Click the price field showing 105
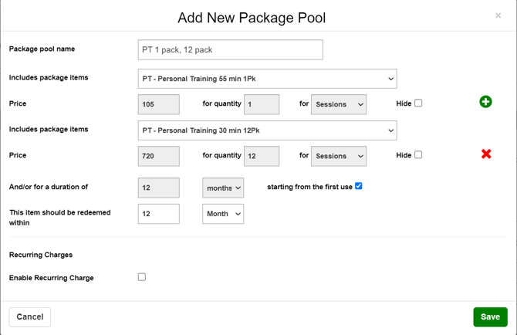Viewport: 517px width, 335px height. click(x=159, y=104)
